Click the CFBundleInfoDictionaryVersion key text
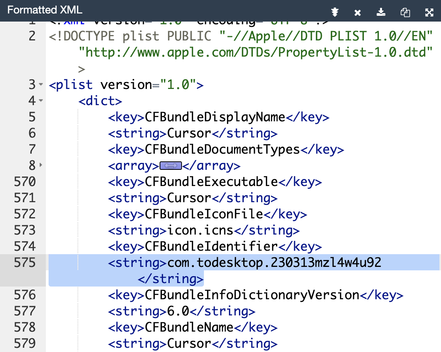Image resolution: width=441 pixels, height=352 pixels. click(252, 295)
